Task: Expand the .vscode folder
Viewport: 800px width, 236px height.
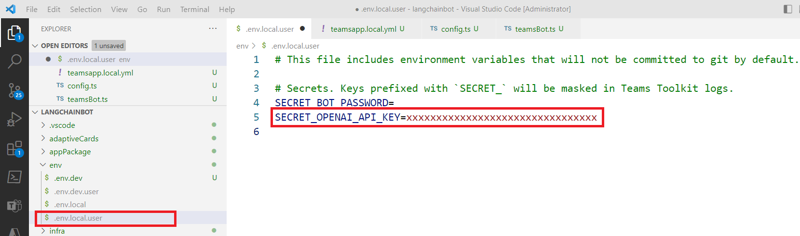Action: click(62, 125)
